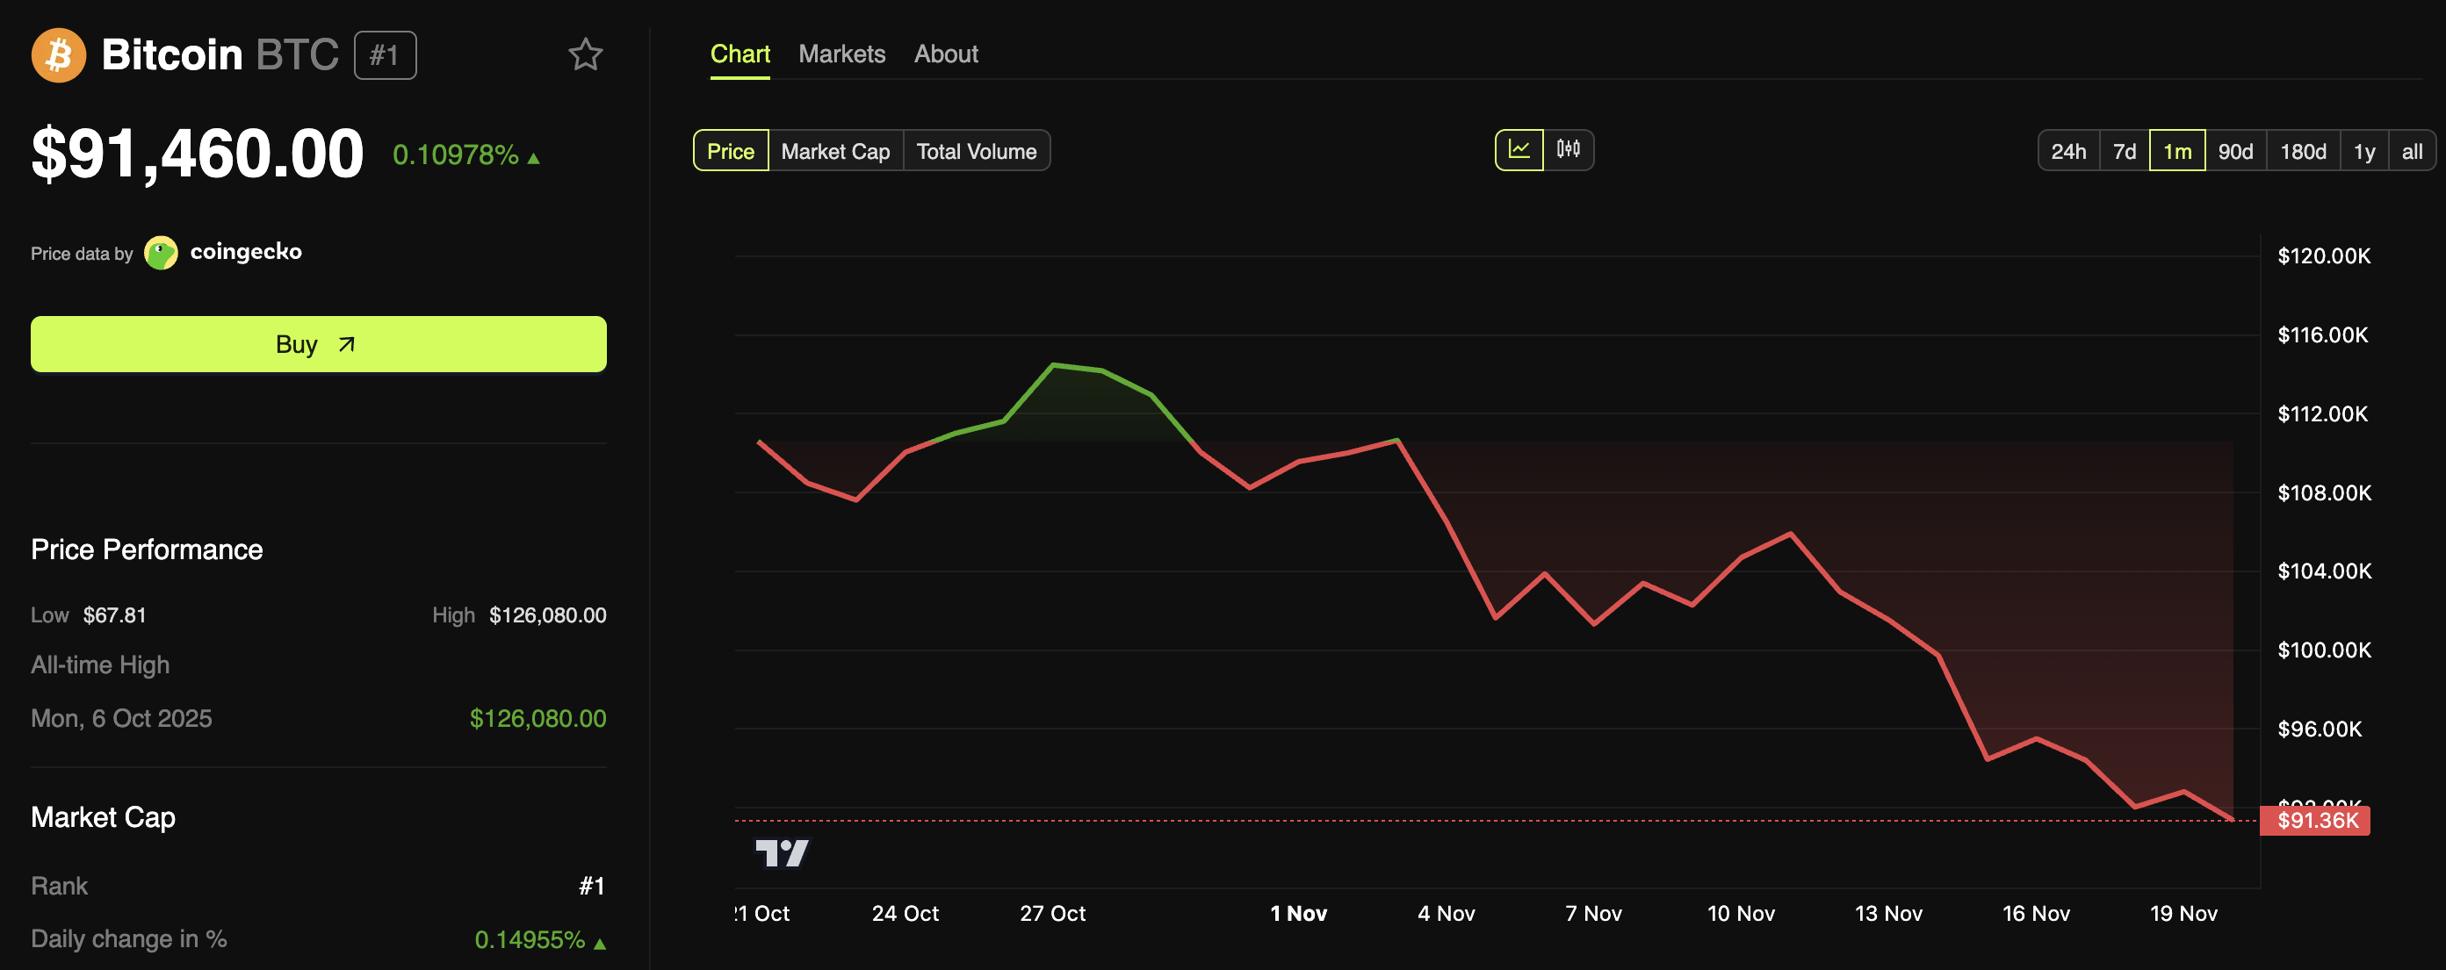Select the line chart style icon
Viewport: 2446px width, 970px height.
point(1519,149)
